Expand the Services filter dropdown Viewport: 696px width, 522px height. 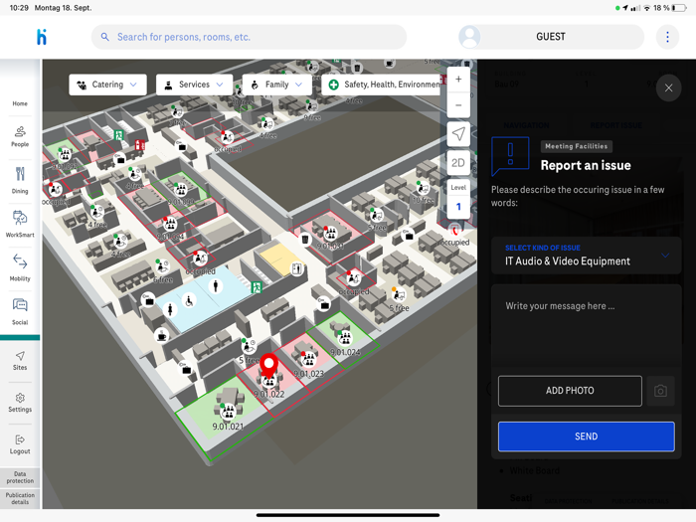(x=194, y=85)
